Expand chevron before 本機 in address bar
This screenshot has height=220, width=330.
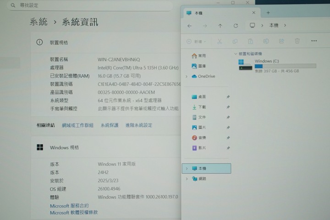262,26
